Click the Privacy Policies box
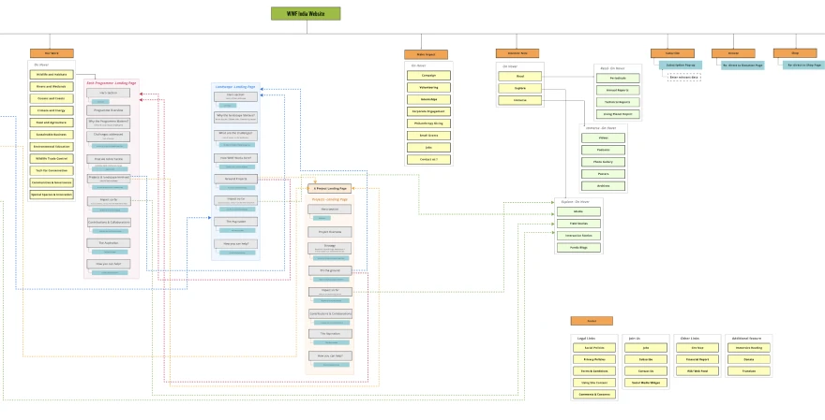The width and height of the screenshot is (825, 420). pyautogui.click(x=594, y=359)
